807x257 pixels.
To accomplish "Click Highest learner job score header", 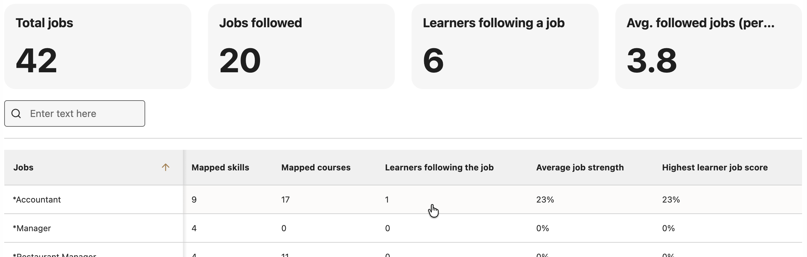I will tap(715, 167).
